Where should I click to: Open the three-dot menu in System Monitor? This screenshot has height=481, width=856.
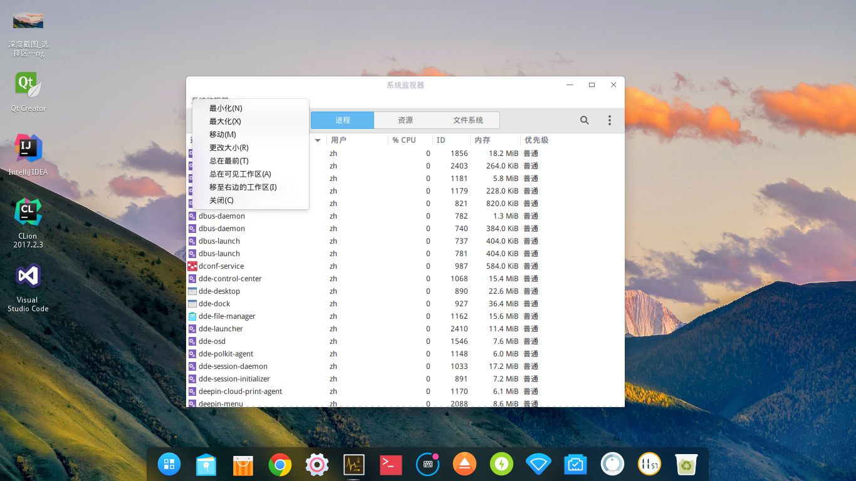(x=609, y=120)
